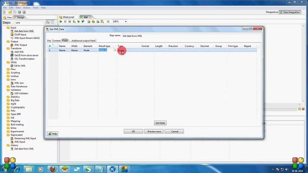Open the Result type dropdown arrow in row 1
This screenshot has width=308, height=173.
(x=115, y=50)
